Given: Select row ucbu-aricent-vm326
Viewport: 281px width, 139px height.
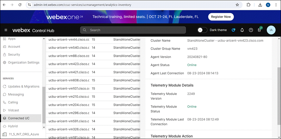Looking at the screenshot, I should 93,129.
